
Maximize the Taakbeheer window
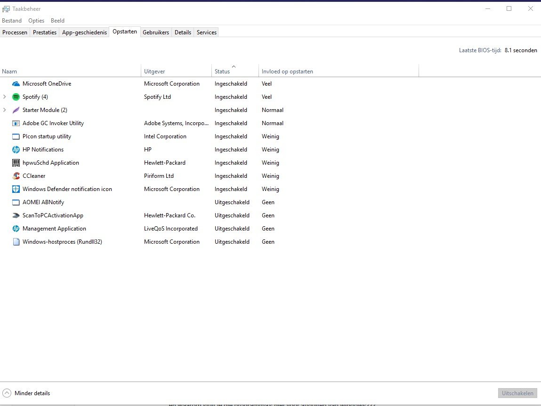509,8
